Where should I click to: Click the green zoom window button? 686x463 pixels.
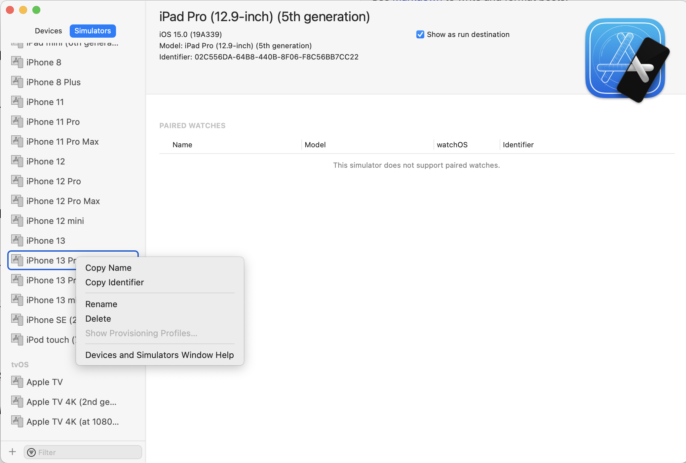(x=36, y=10)
